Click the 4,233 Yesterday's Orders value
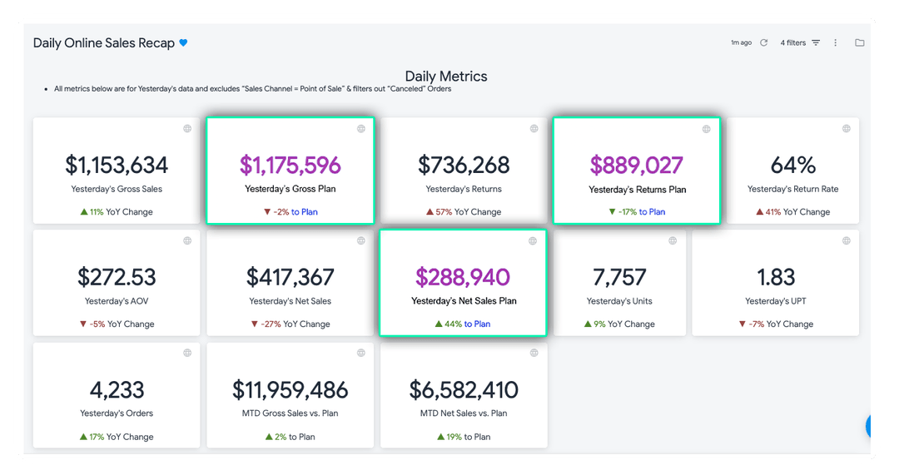This screenshot has height=475, width=899. pos(117,389)
